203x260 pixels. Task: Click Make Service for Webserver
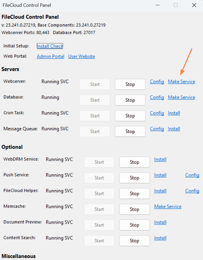[182, 81]
